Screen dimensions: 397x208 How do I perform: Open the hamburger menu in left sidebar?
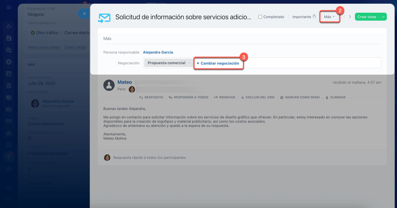pos(9,7)
